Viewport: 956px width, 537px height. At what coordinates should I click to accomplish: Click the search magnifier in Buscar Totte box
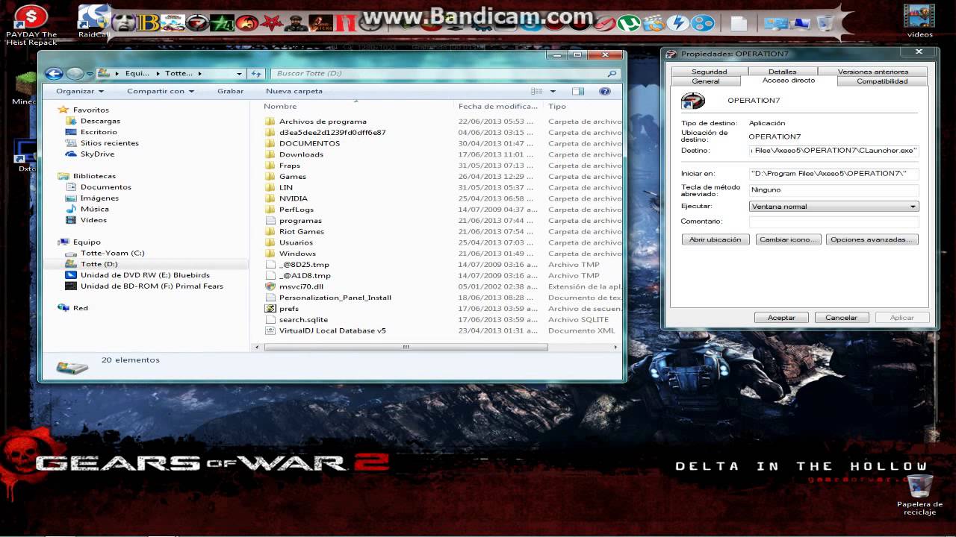click(612, 73)
